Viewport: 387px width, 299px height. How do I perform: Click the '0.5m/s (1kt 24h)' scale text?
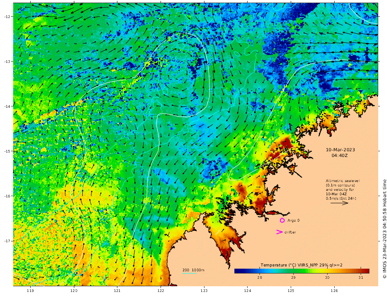point(341,198)
